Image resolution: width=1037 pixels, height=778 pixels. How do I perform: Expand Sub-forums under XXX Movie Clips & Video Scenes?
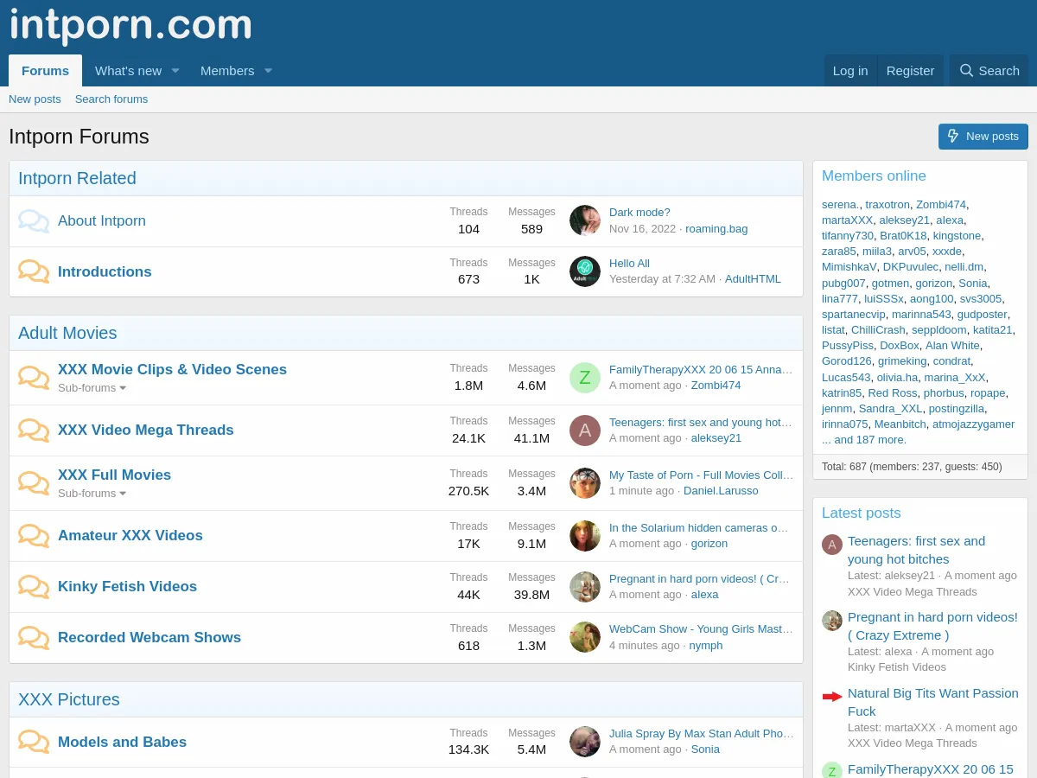coord(92,388)
